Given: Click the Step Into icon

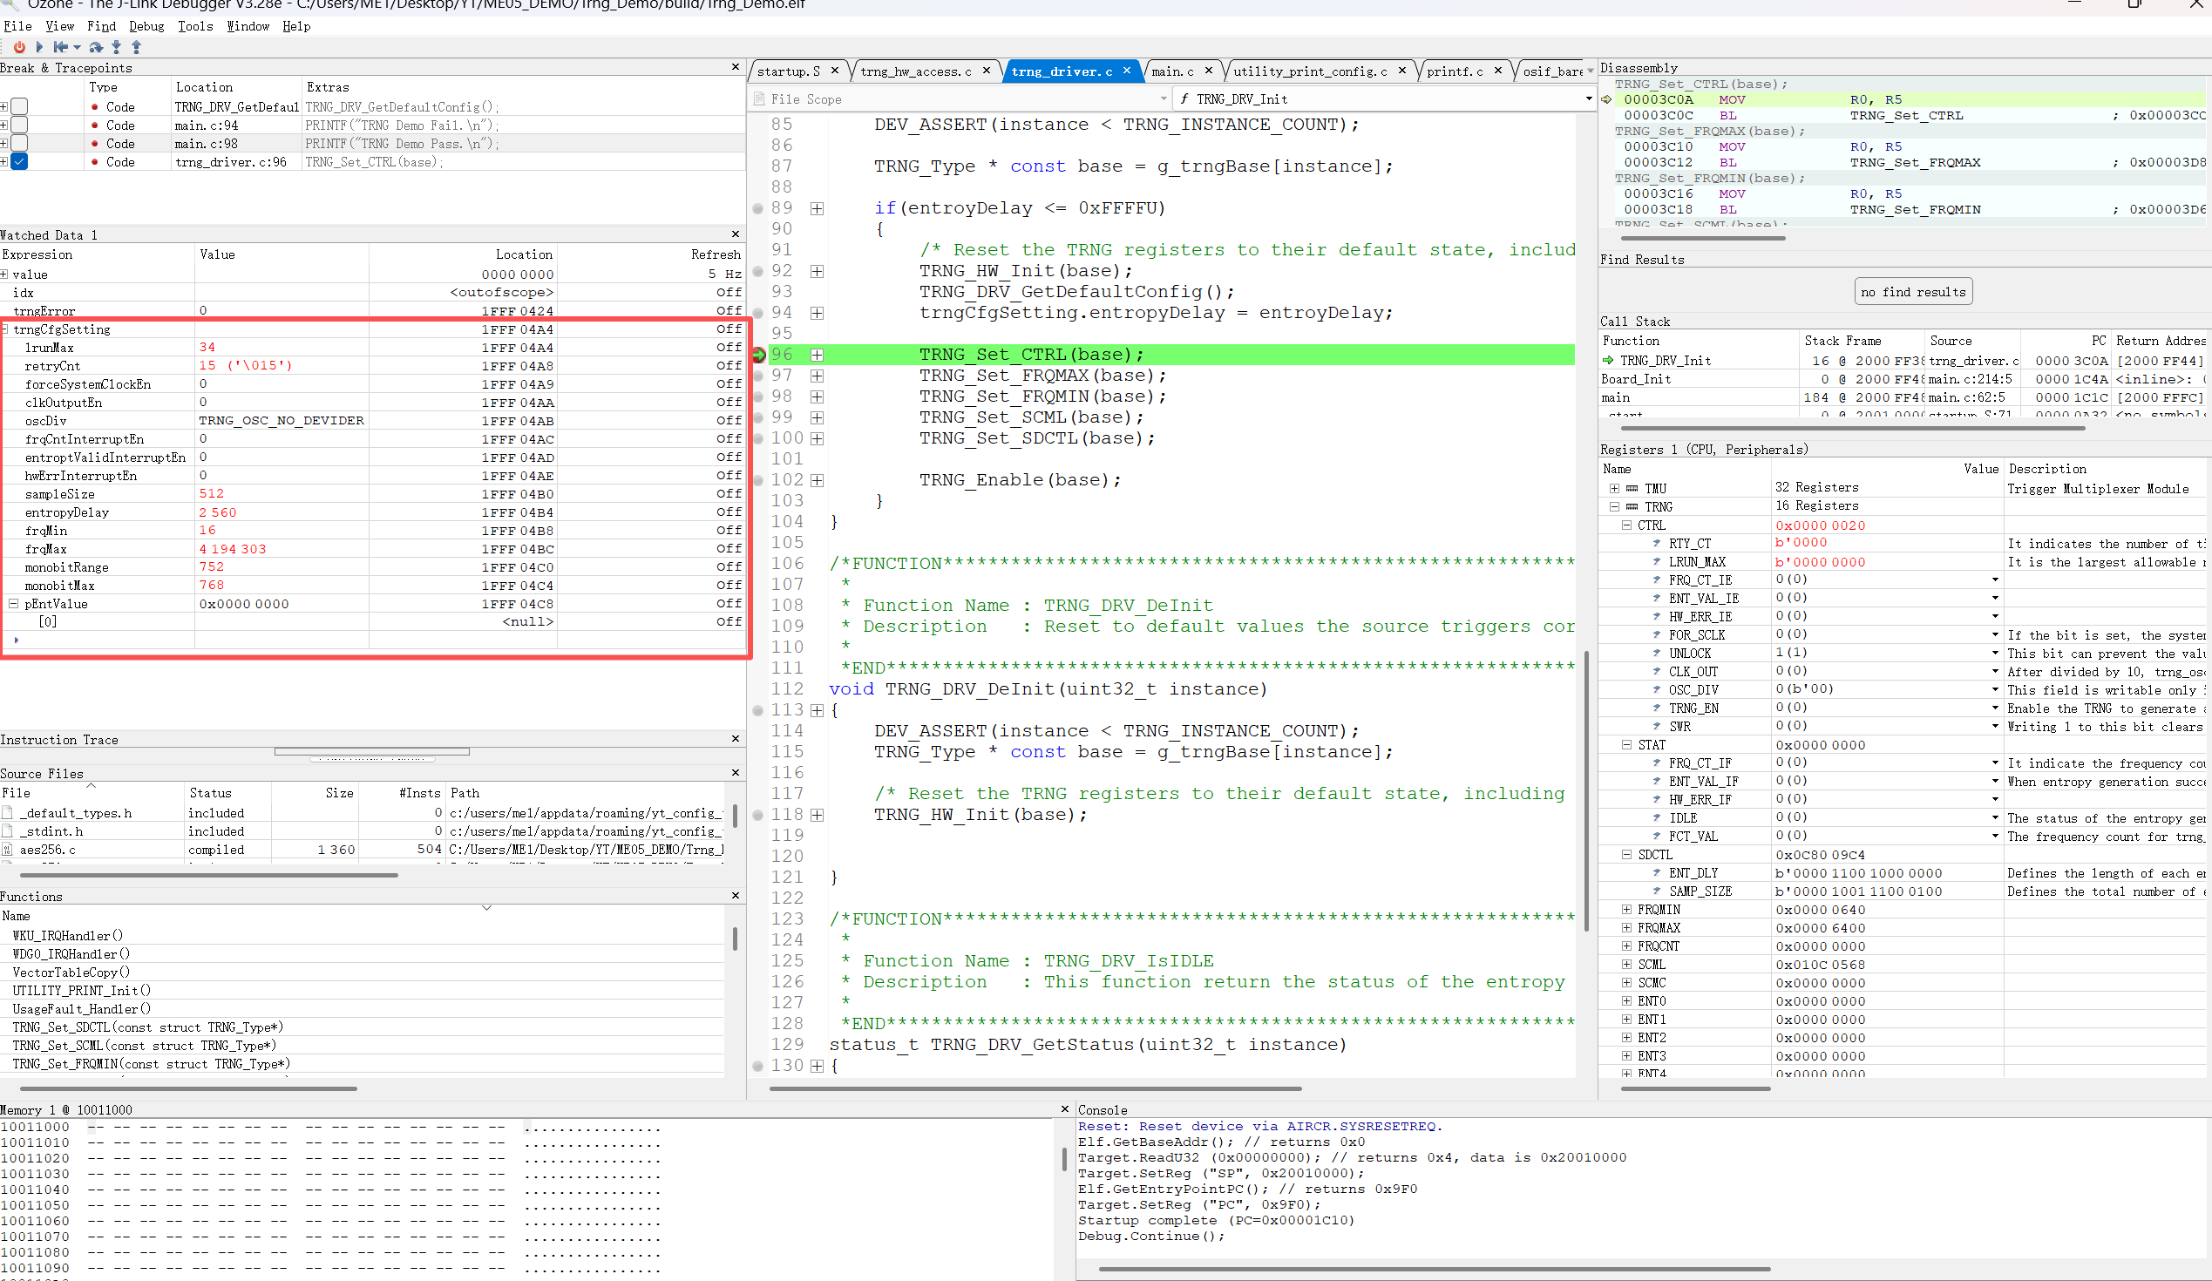Looking at the screenshot, I should pos(117,47).
